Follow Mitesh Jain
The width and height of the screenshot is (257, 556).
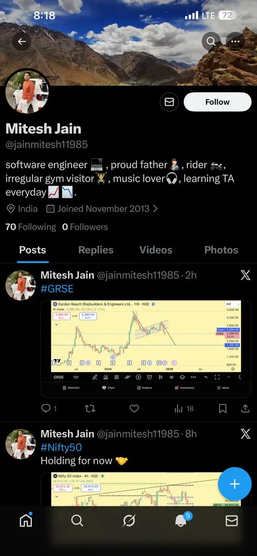point(217,102)
